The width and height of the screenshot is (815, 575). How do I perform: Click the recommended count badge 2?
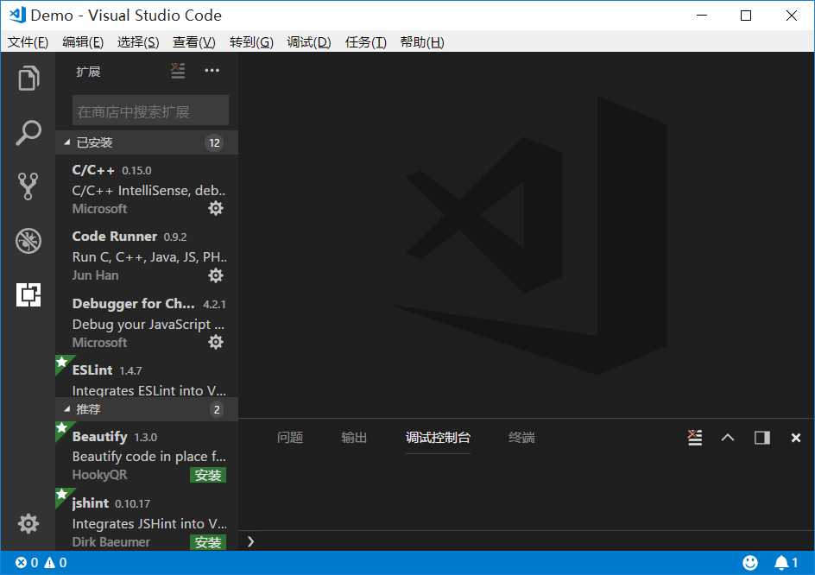coord(217,410)
